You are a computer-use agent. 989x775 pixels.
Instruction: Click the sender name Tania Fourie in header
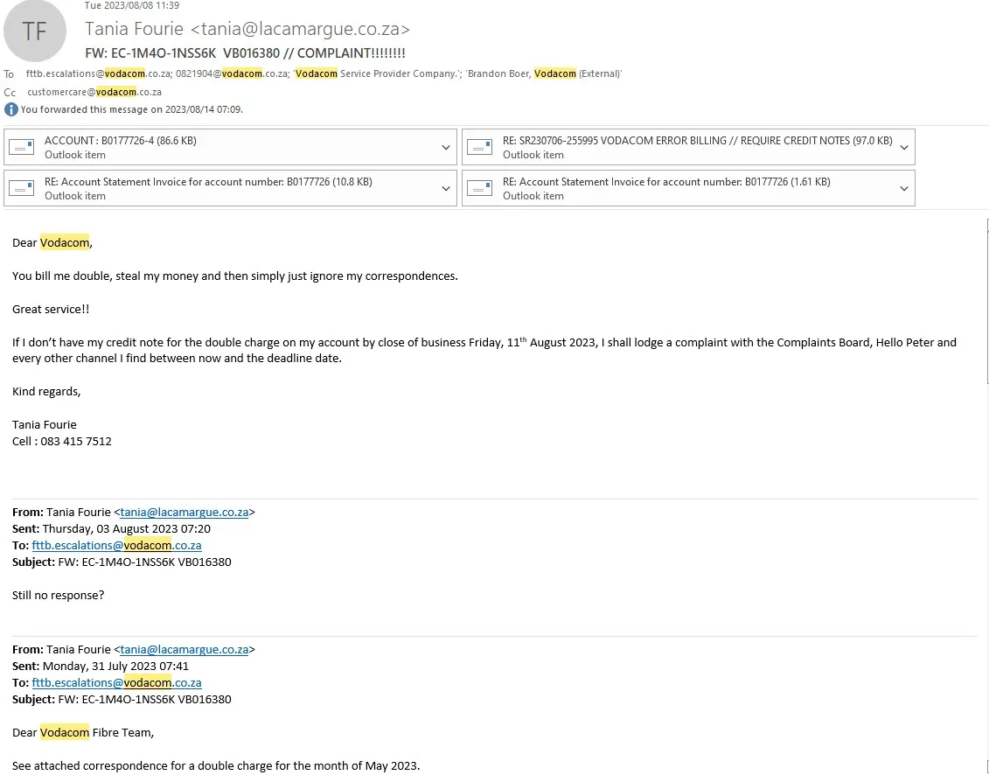click(x=136, y=30)
